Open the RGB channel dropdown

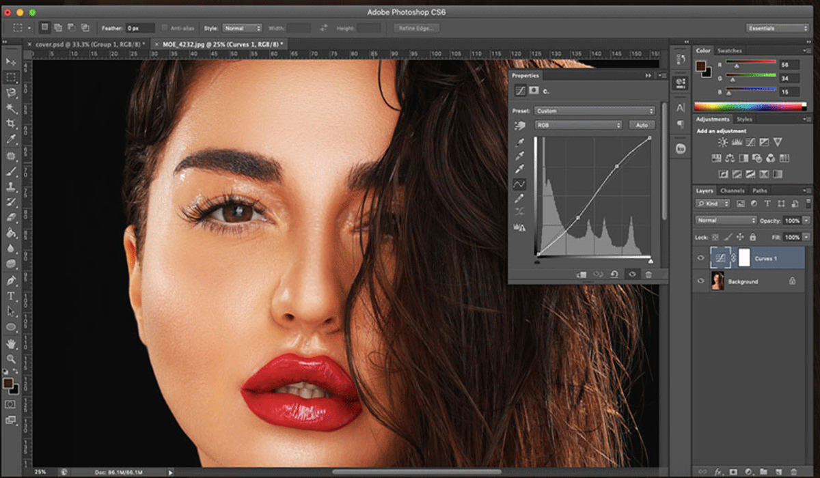click(577, 125)
